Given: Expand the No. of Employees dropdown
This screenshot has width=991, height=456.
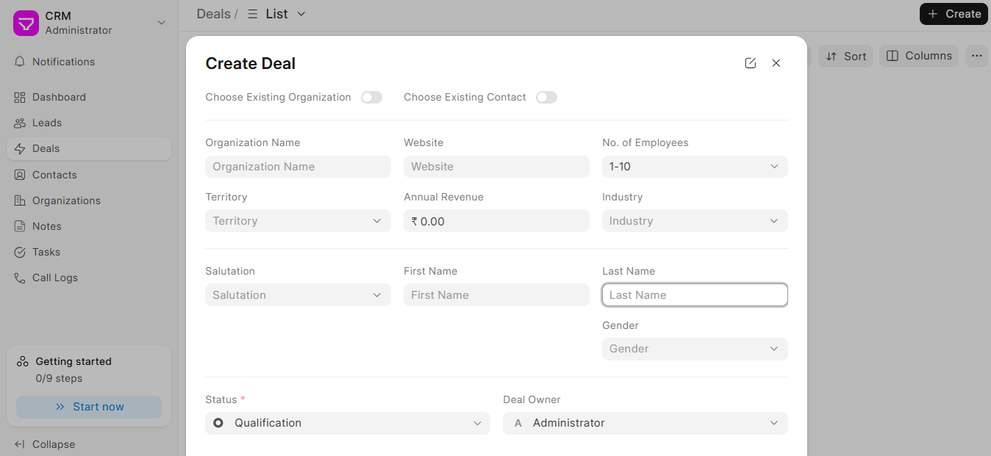Looking at the screenshot, I should [694, 167].
